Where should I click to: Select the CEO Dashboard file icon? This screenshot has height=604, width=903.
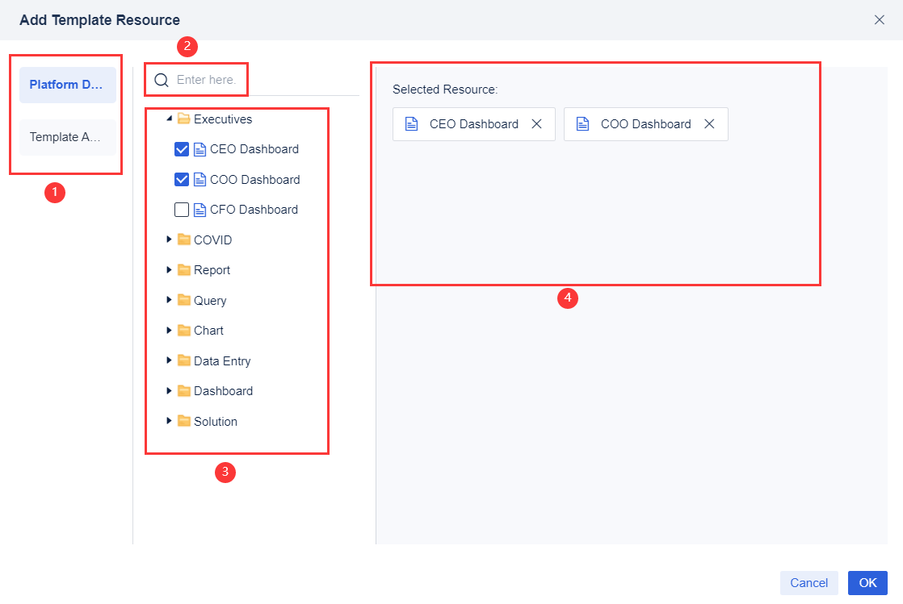point(200,148)
